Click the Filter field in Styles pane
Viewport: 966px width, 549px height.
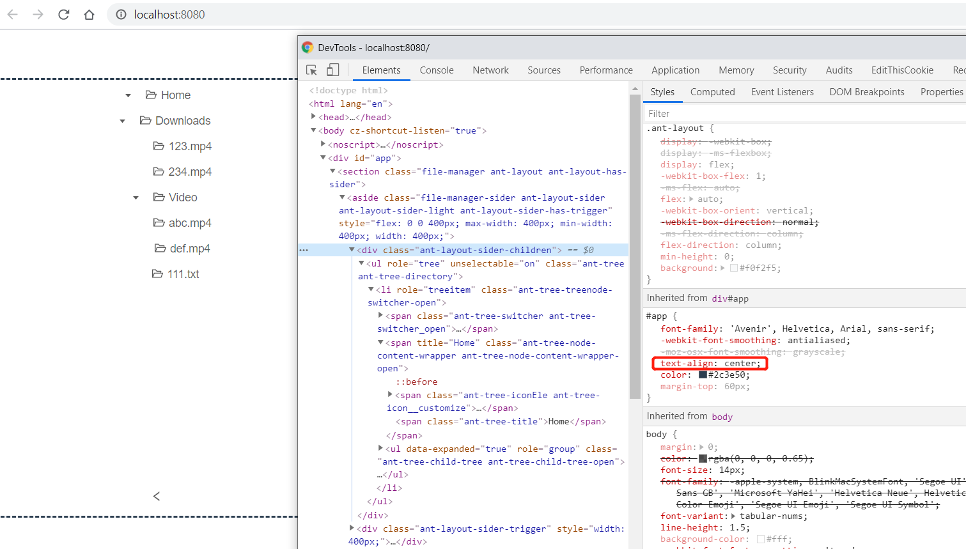pyautogui.click(x=703, y=113)
